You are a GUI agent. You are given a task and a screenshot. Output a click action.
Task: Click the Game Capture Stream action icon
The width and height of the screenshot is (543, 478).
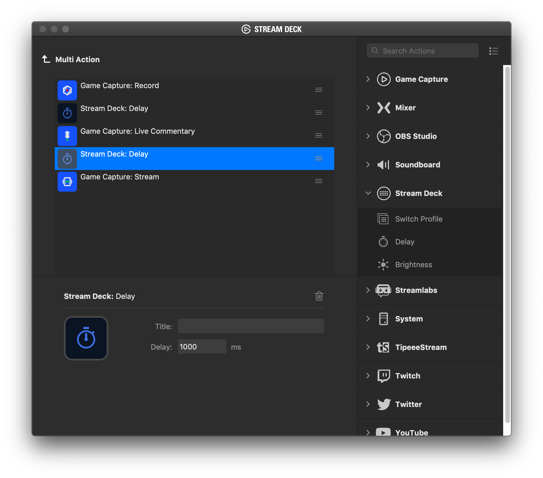tap(67, 181)
